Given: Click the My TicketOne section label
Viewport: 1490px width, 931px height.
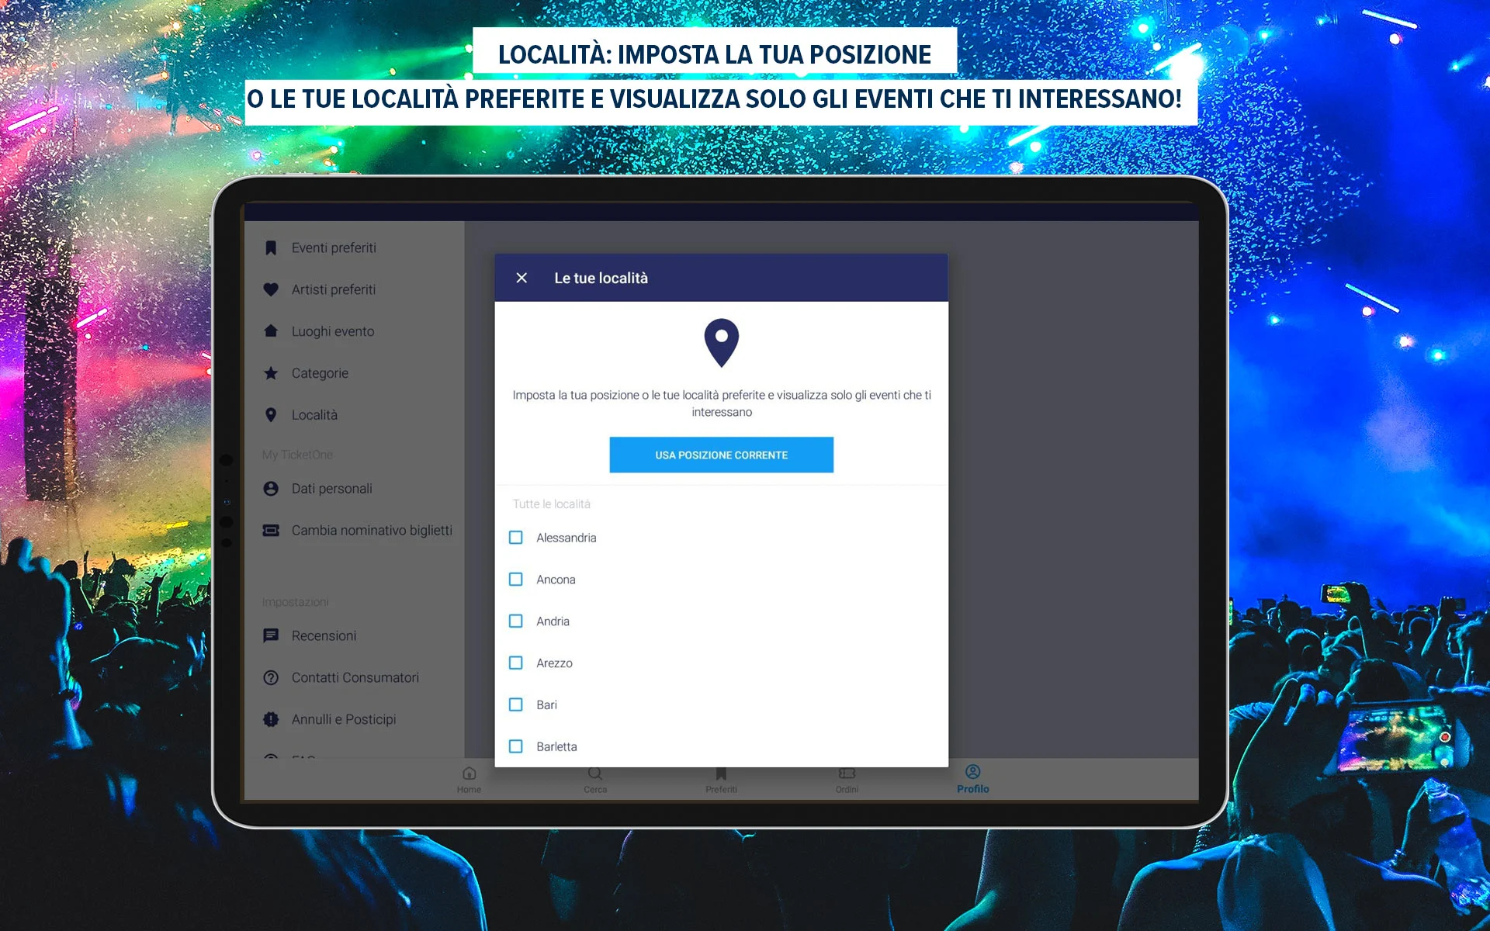Looking at the screenshot, I should [297, 455].
